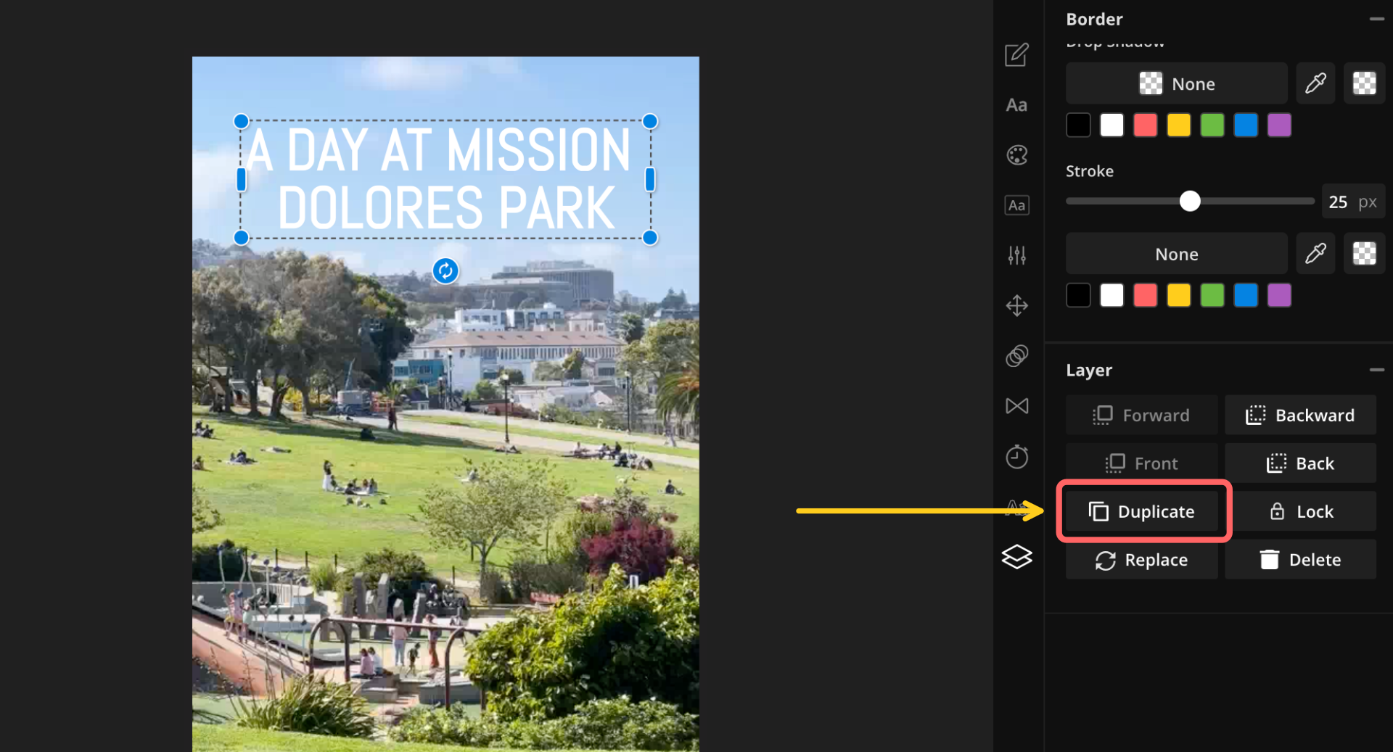1393x752 pixels.
Task: Open the adjustment sliders sidebar icon
Action: pyautogui.click(x=1016, y=255)
